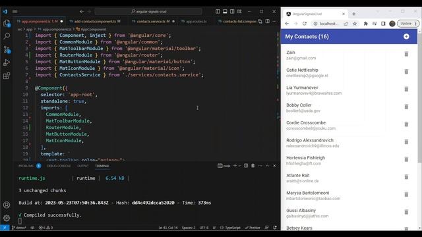
Task: Bookmark this page with the star
Action: pyautogui.click(x=355, y=24)
